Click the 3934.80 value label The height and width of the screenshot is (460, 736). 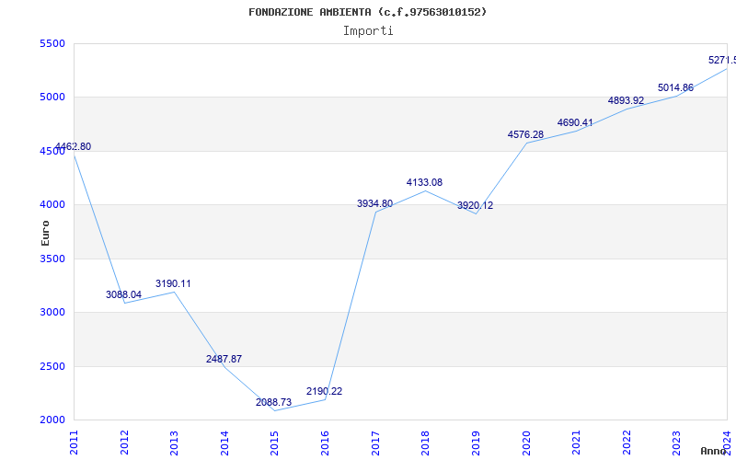coord(374,204)
